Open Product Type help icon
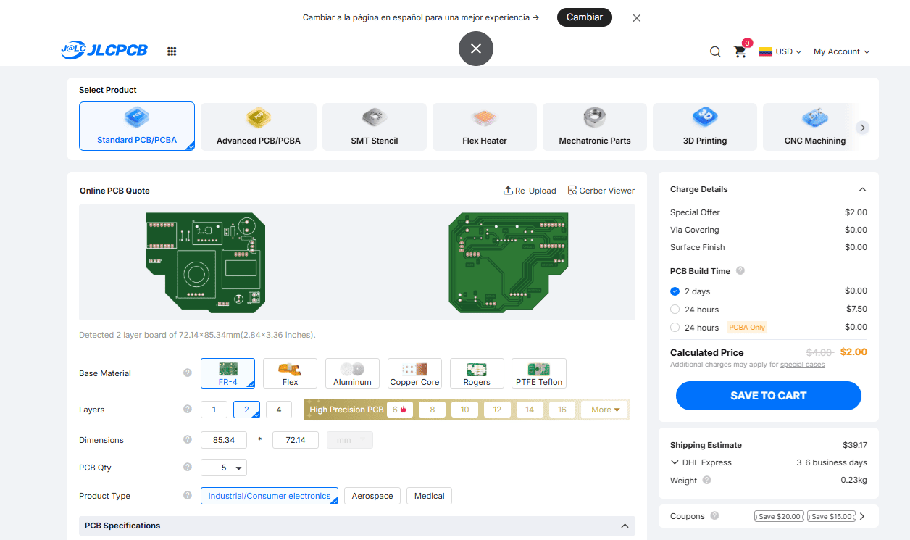This screenshot has width=910, height=540. point(188,496)
